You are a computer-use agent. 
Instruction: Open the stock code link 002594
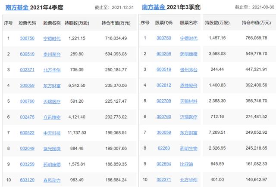pyautogui.click(x=164, y=164)
